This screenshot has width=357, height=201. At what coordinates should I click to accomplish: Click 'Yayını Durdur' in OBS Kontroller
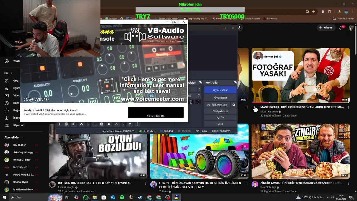(220, 90)
